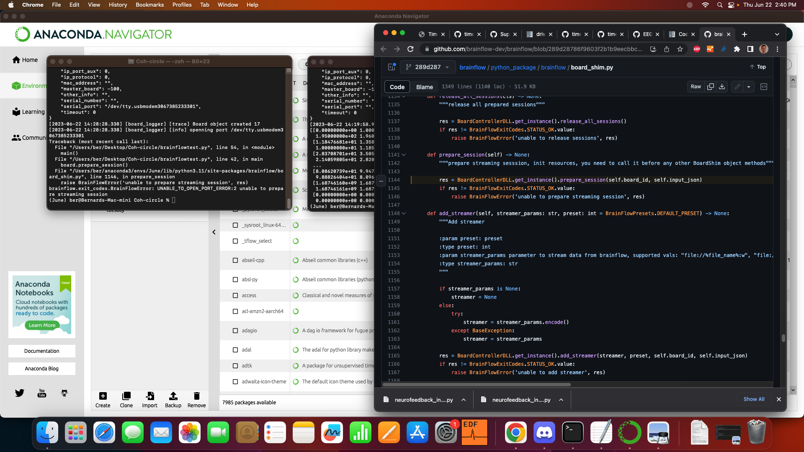Screen dimensions: 804x452
Task: Select the adtk package checkbox
Action: coord(235,365)
